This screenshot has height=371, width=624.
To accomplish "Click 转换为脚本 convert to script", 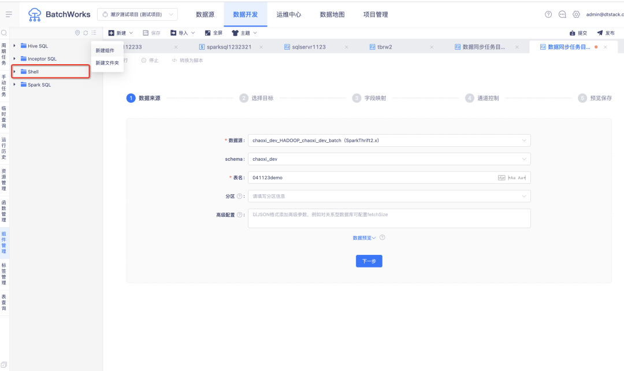I will [x=187, y=61].
